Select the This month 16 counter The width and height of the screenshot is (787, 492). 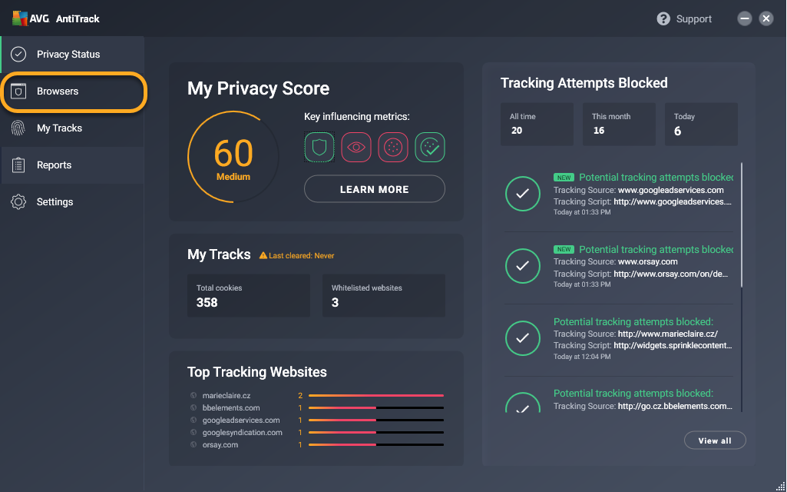619,124
